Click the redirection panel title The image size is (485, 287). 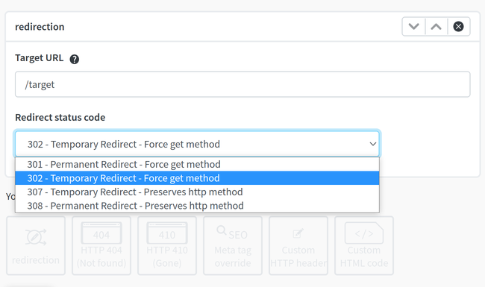(x=40, y=27)
